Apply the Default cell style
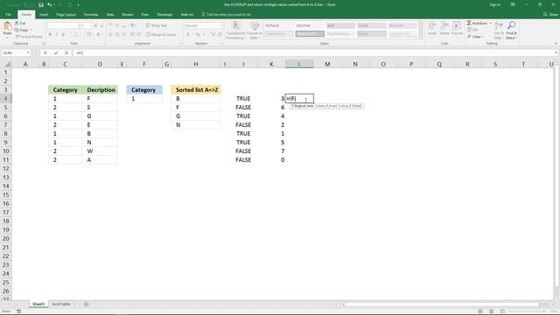This screenshot has width=560, height=315. point(278,25)
